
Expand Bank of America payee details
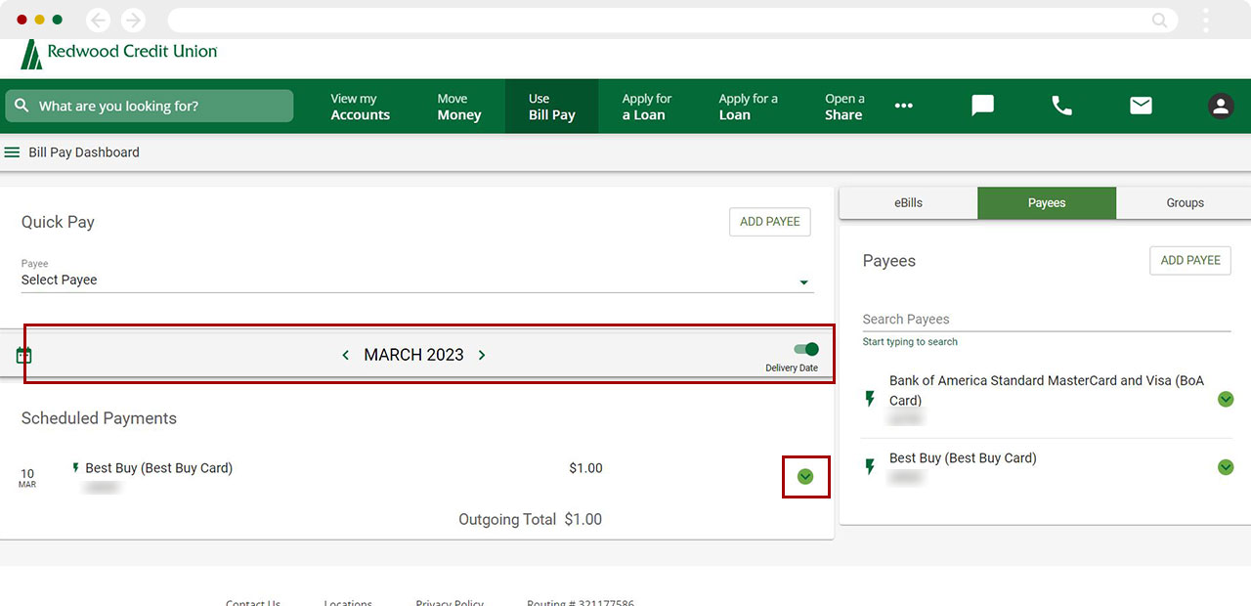click(x=1226, y=399)
